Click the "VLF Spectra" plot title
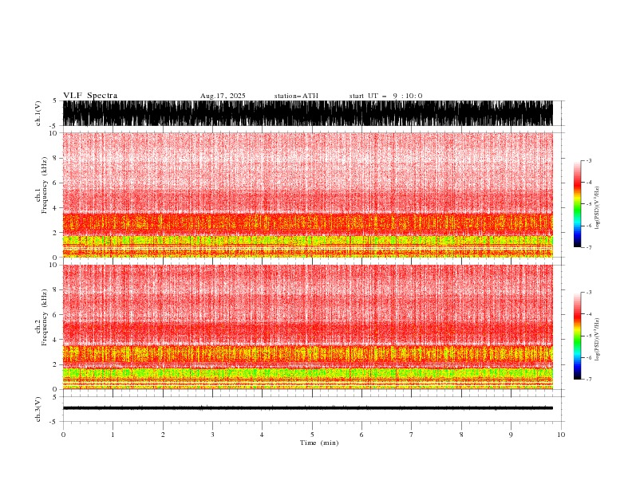 click(x=90, y=96)
